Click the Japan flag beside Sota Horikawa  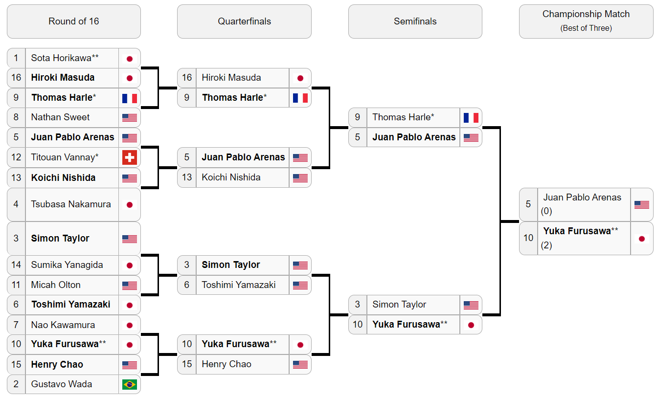pos(130,58)
